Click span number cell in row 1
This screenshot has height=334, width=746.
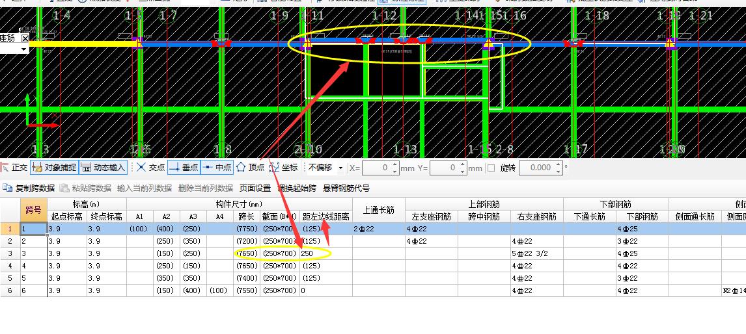click(x=34, y=229)
